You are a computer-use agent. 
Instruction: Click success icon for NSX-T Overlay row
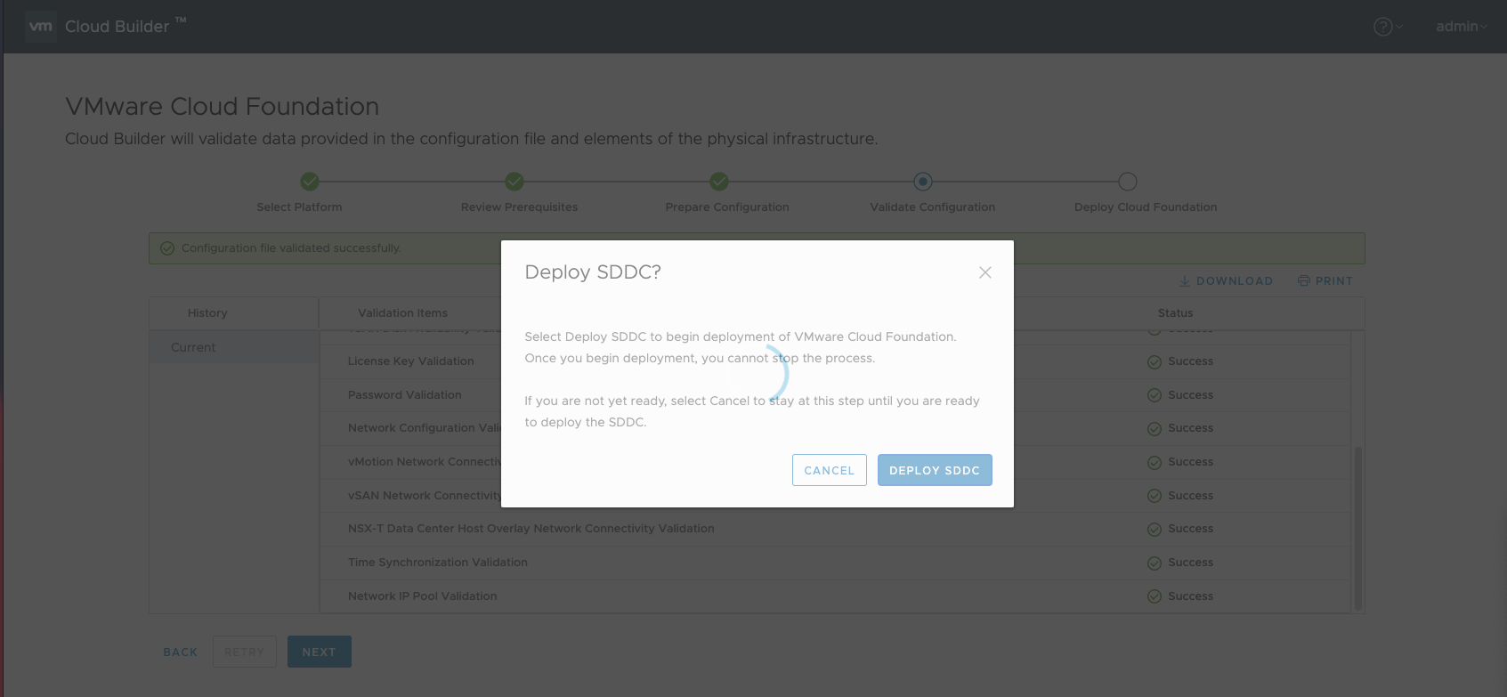[1155, 530]
